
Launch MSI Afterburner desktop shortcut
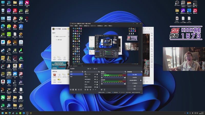pyautogui.click(x=21, y=19)
